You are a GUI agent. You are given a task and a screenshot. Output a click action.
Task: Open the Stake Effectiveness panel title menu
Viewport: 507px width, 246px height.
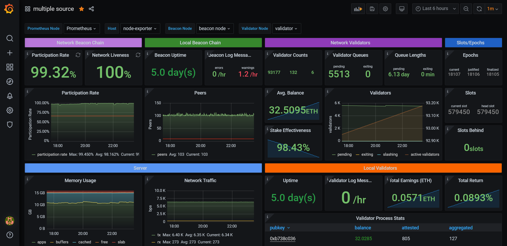tap(290, 130)
